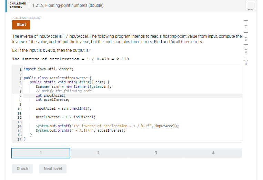
Task: Click line number 17 in gutter
Action: [19, 139]
